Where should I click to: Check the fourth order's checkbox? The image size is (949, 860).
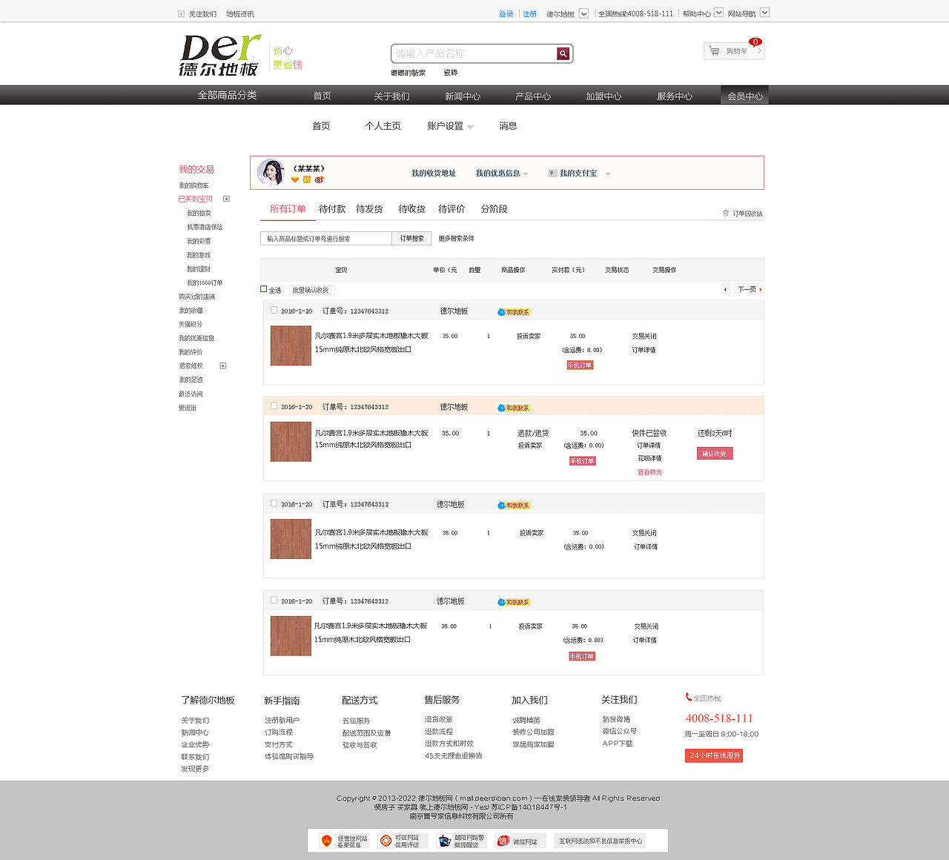(x=274, y=601)
